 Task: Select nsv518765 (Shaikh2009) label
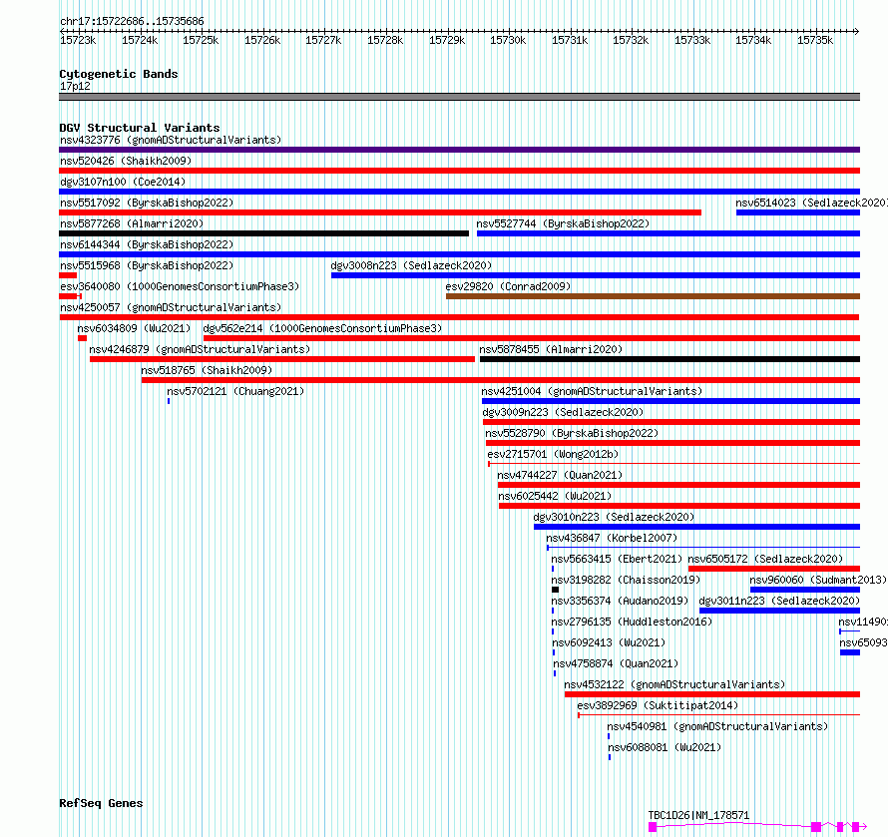click(x=207, y=370)
